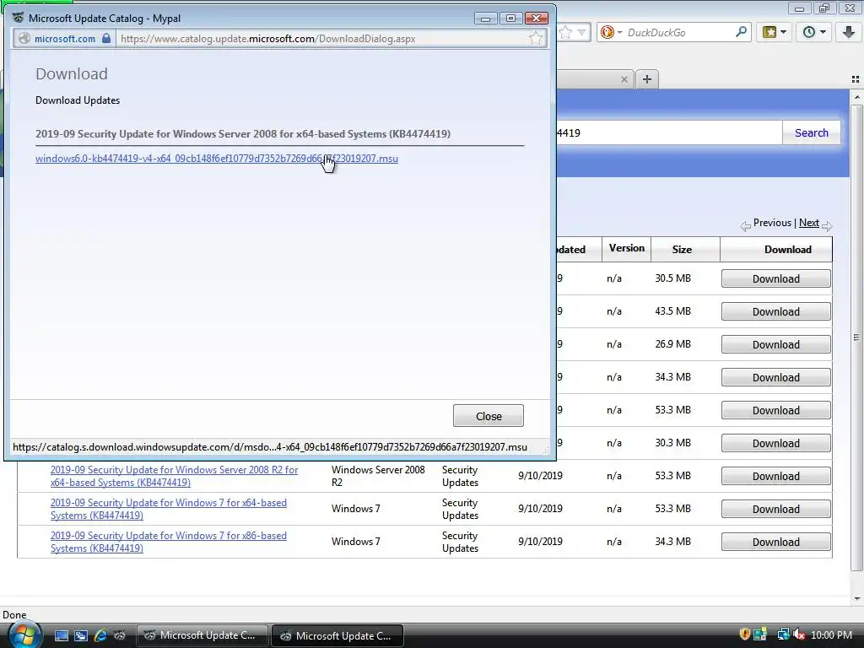Close the Download dialog with the Close button
Viewport: 864px width, 648px height.
pyautogui.click(x=489, y=416)
